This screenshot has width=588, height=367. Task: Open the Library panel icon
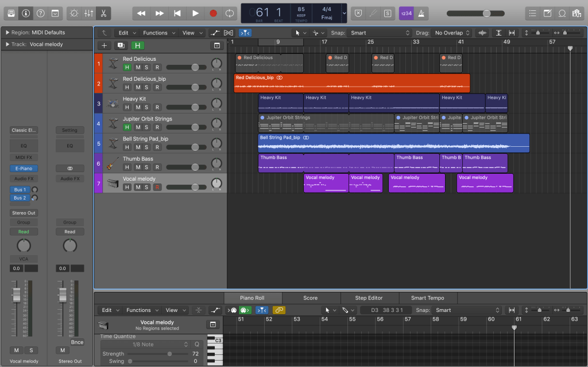point(11,13)
